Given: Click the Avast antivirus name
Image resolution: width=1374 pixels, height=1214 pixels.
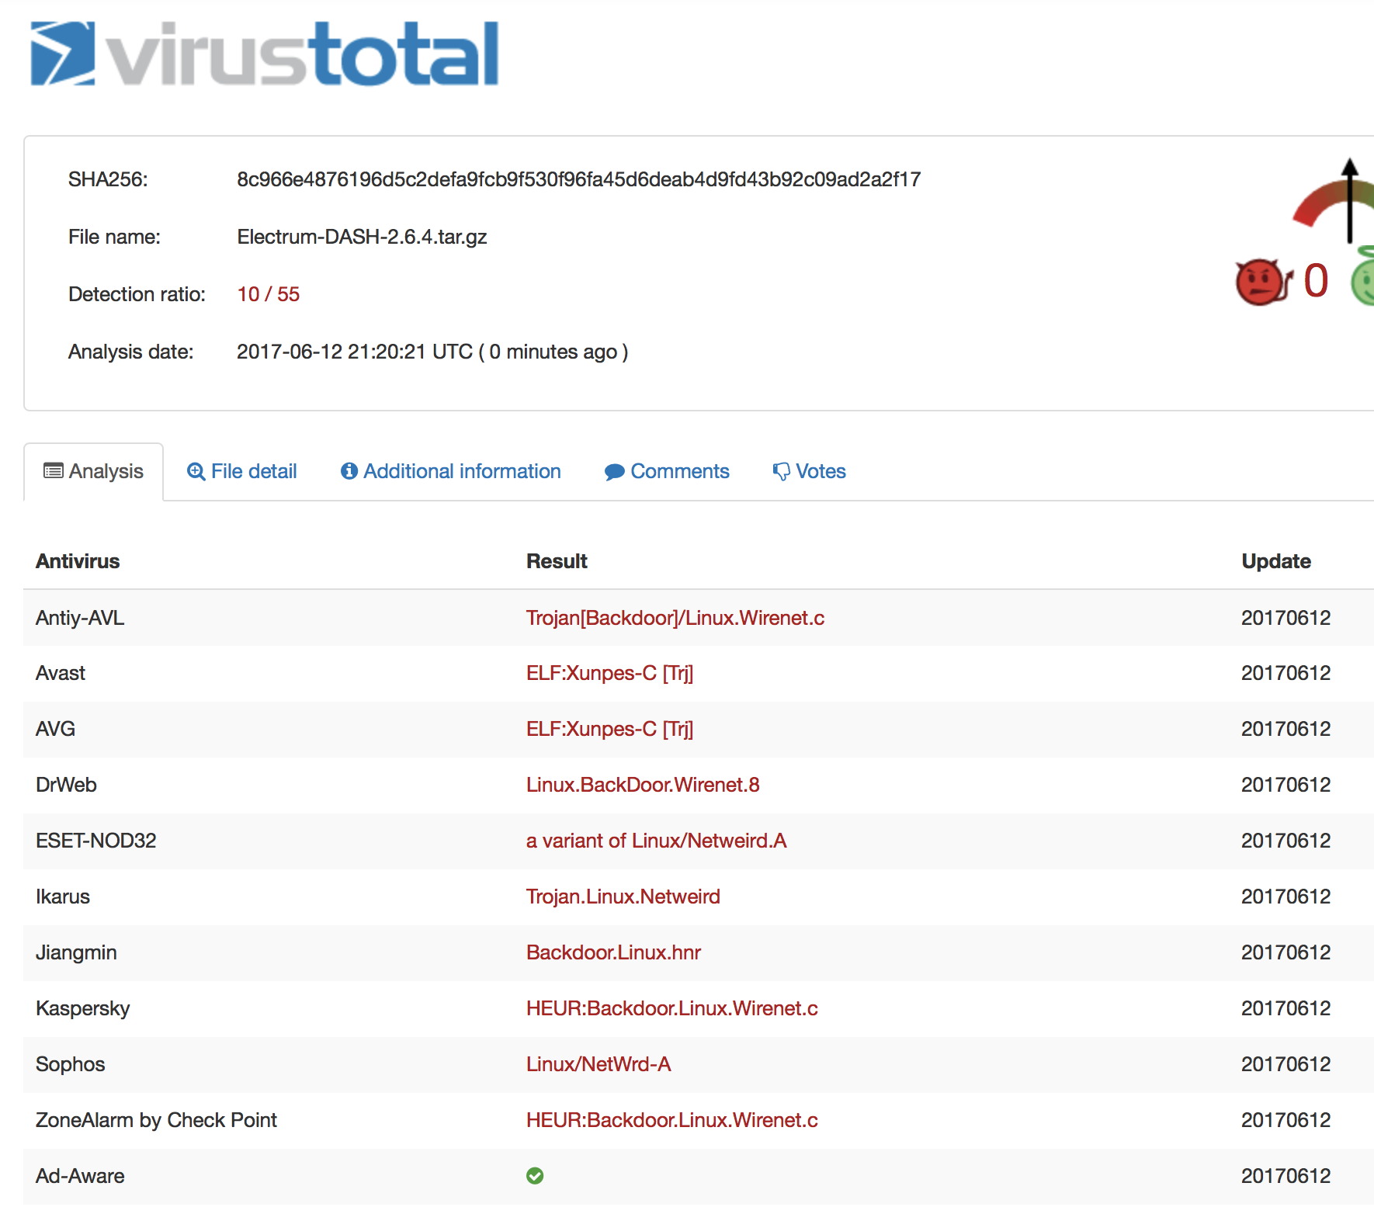Looking at the screenshot, I should click(x=61, y=673).
